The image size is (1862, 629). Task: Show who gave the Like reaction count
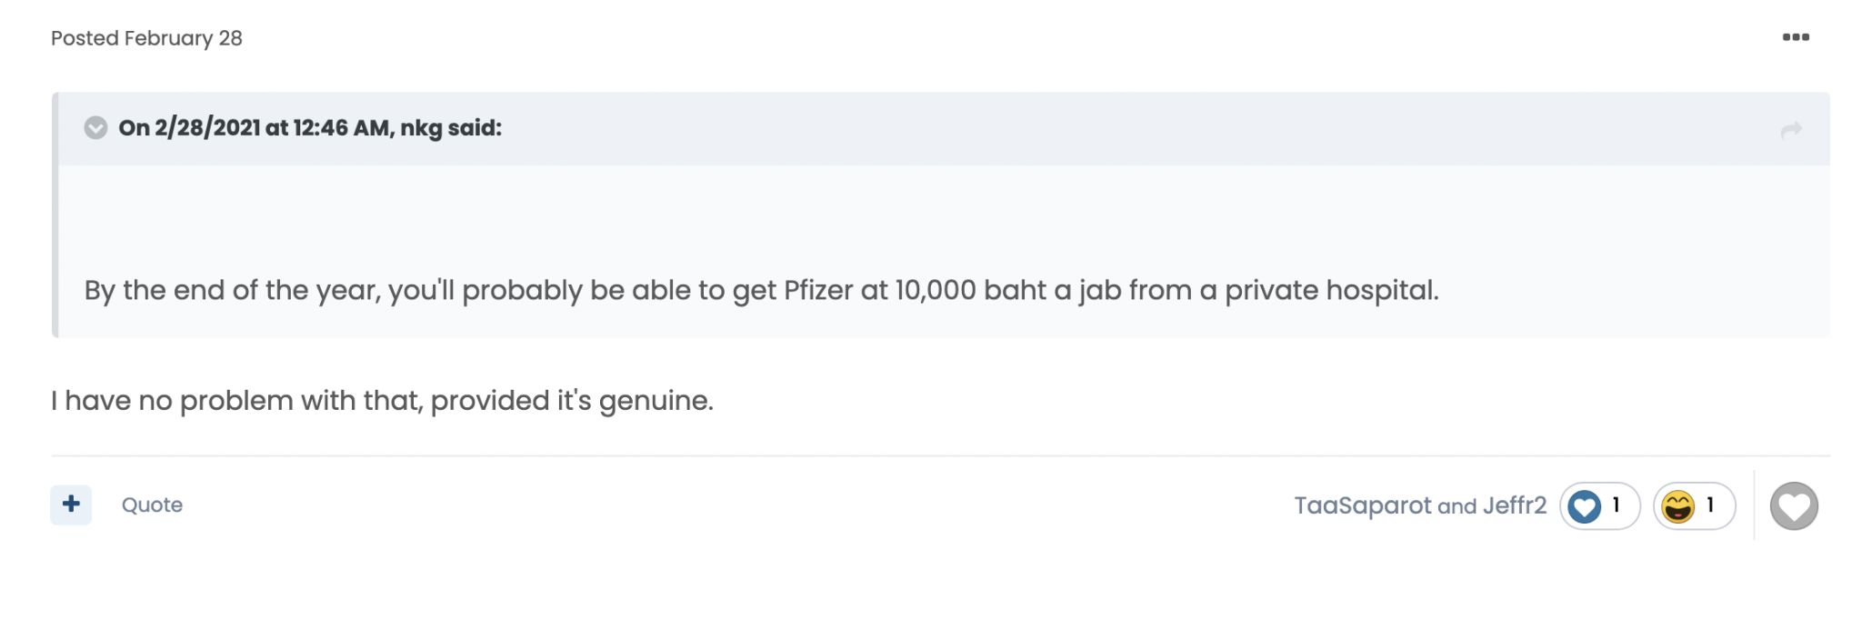pos(1617,504)
